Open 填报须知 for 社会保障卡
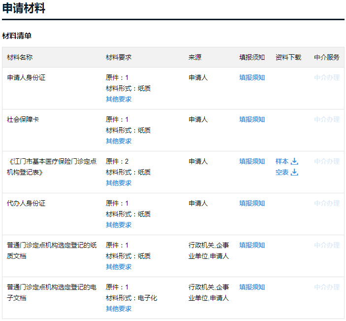Viewport: 346px width, 321px height. tap(252, 120)
